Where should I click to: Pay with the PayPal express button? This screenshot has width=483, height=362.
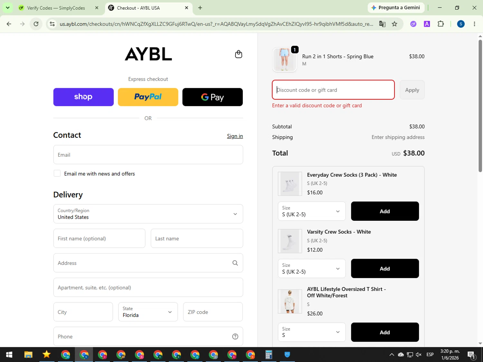click(148, 97)
